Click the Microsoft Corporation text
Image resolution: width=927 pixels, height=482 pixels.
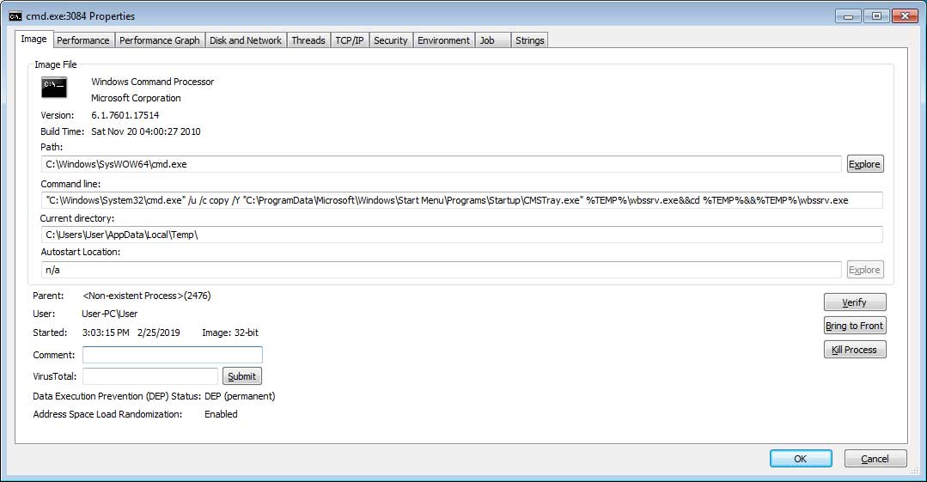point(136,98)
